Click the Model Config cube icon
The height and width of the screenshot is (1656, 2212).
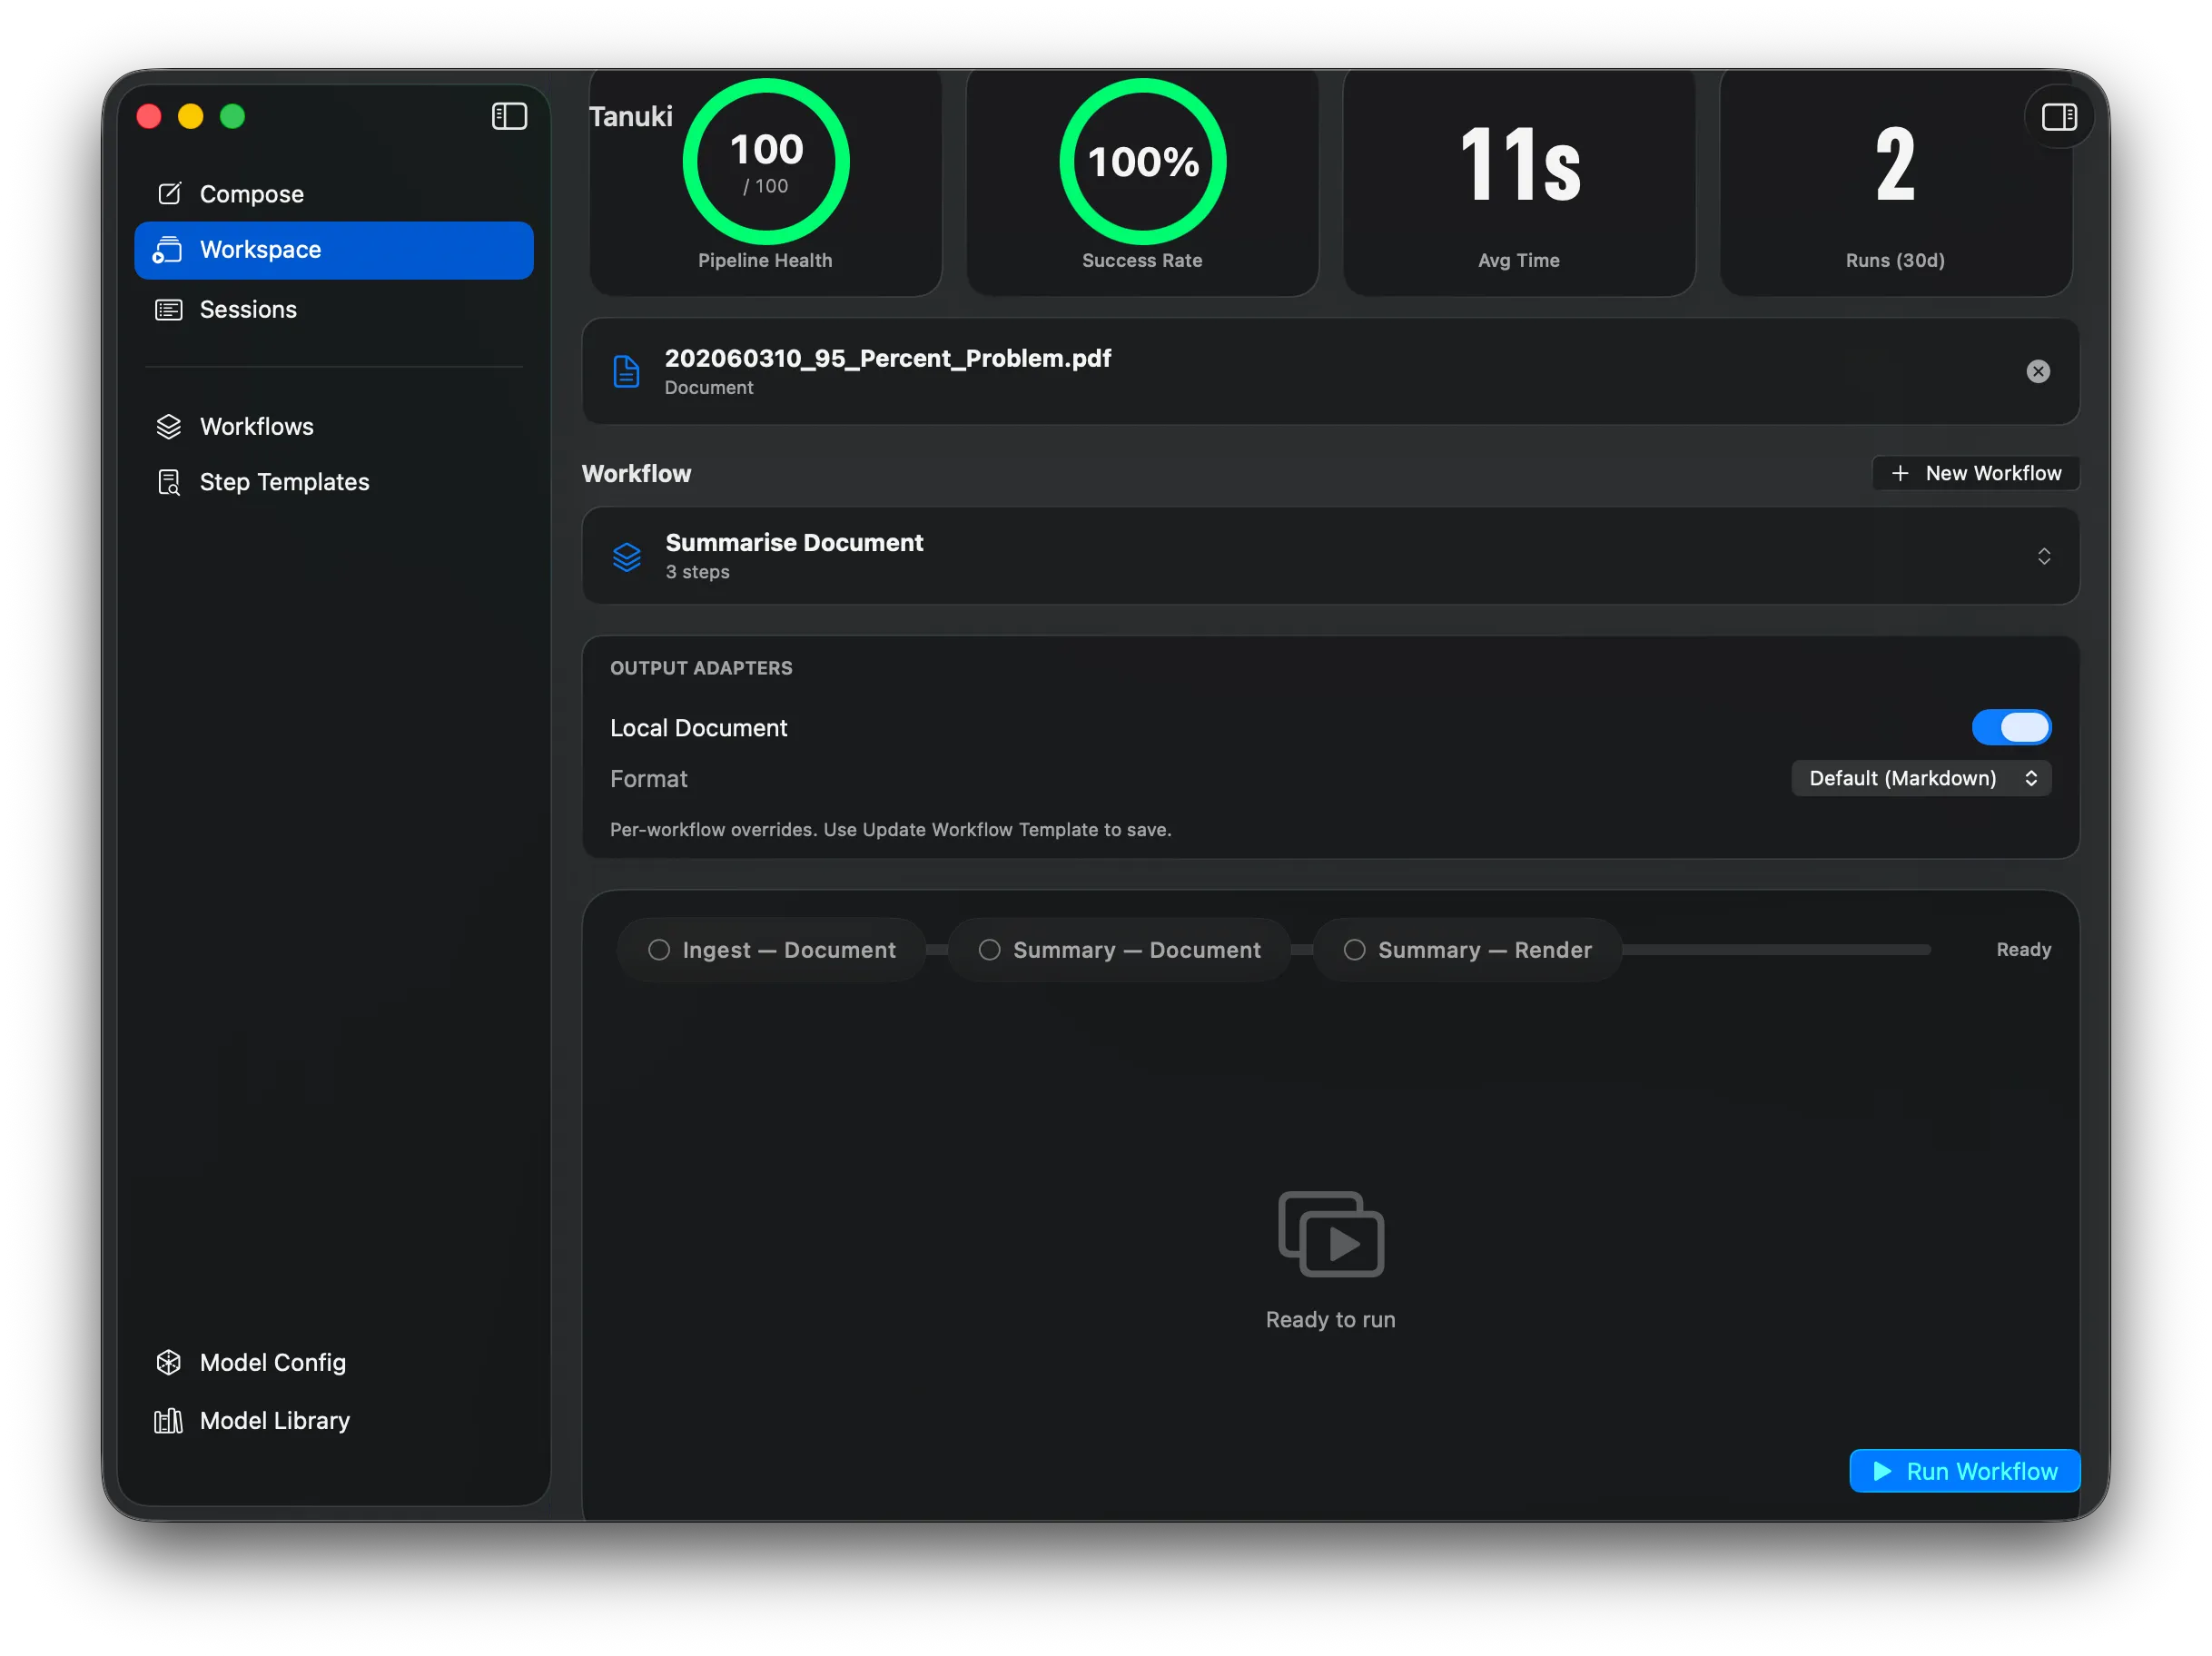click(x=169, y=1362)
